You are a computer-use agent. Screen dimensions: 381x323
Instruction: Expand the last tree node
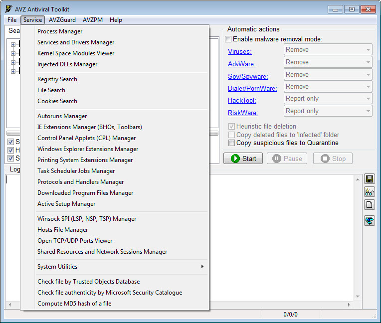(x=13, y=71)
